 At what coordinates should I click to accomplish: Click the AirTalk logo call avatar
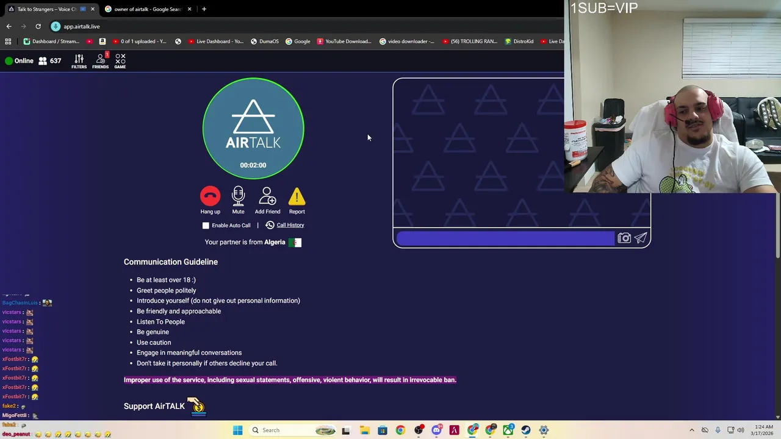(x=253, y=128)
